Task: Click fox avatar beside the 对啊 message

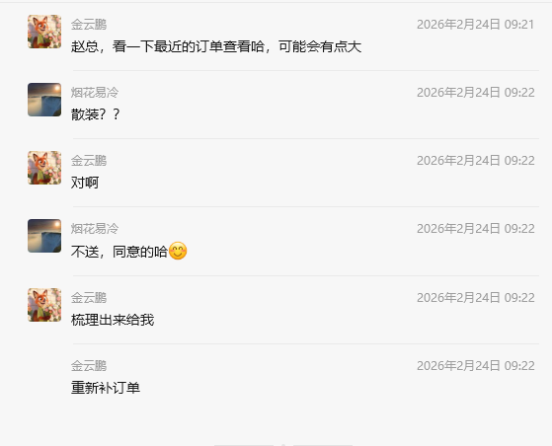Action: pos(44,168)
